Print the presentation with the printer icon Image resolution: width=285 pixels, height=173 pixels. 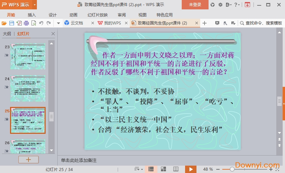click(x=26, y=23)
